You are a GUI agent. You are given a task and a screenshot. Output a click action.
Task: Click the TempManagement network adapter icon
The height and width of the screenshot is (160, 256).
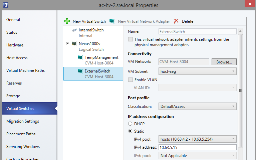(x=80, y=57)
